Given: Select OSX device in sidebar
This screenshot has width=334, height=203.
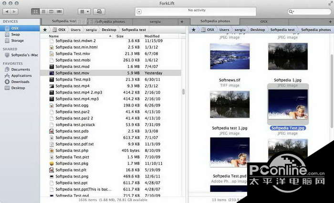Looking at the screenshot, I should 20,28.
